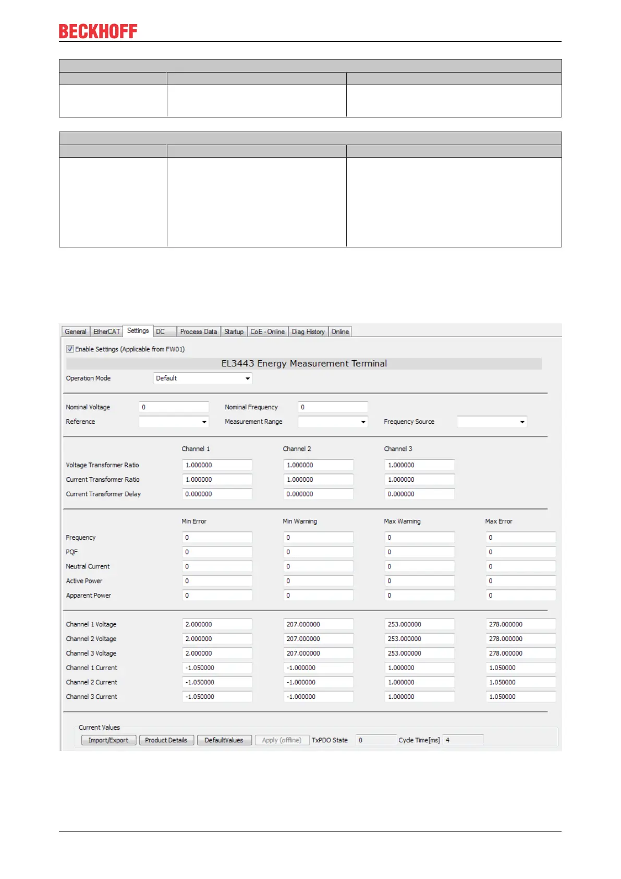Image resolution: width=621 pixels, height=879 pixels.
Task: Click Channel 2 Voltage Min Warning field
Action: click(x=319, y=639)
